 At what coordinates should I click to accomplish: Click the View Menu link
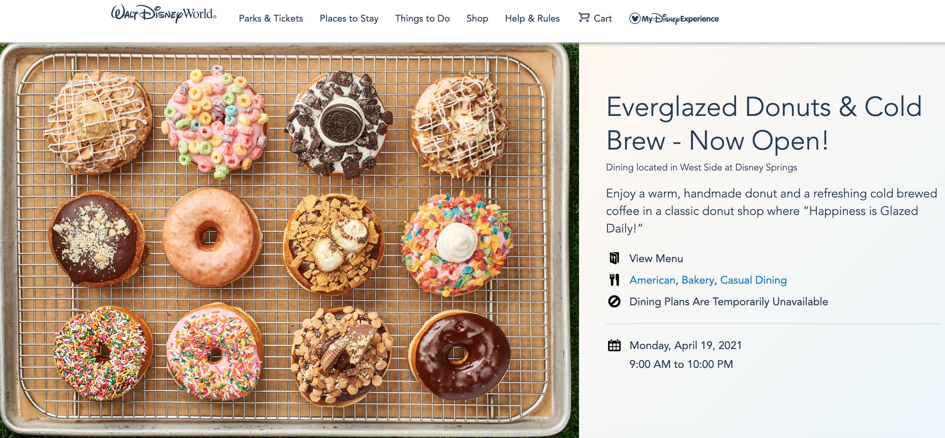tap(656, 259)
